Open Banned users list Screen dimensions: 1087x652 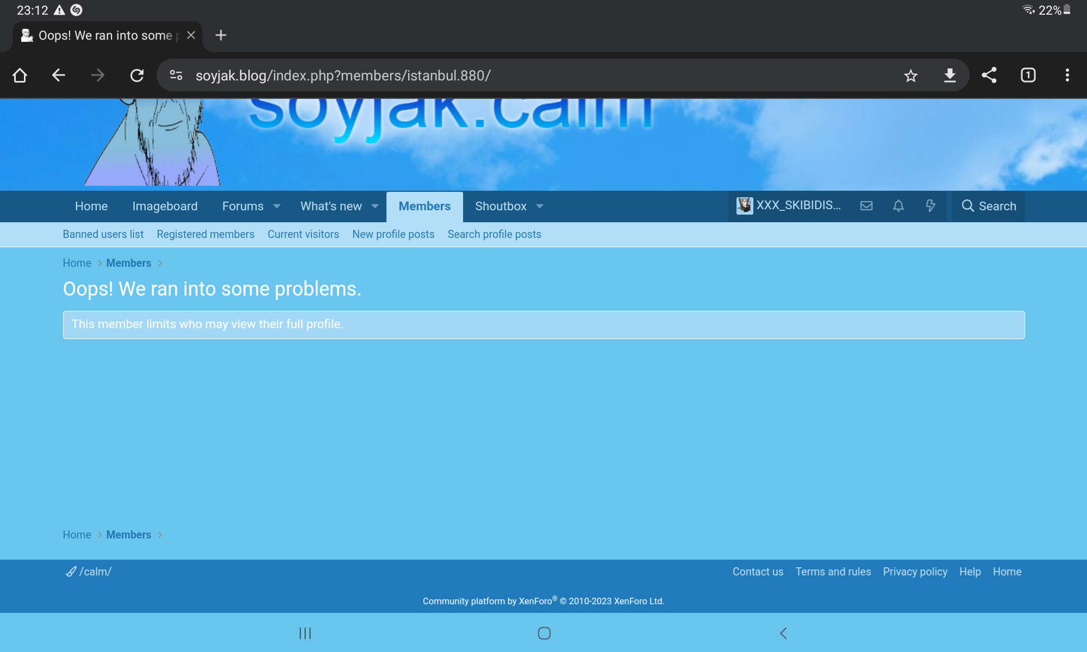coord(103,234)
